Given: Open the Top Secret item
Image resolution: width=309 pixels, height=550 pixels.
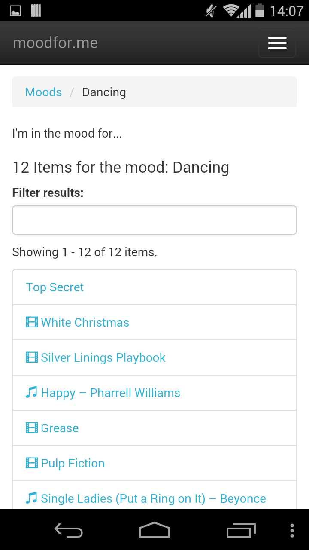Looking at the screenshot, I should pos(154,287).
